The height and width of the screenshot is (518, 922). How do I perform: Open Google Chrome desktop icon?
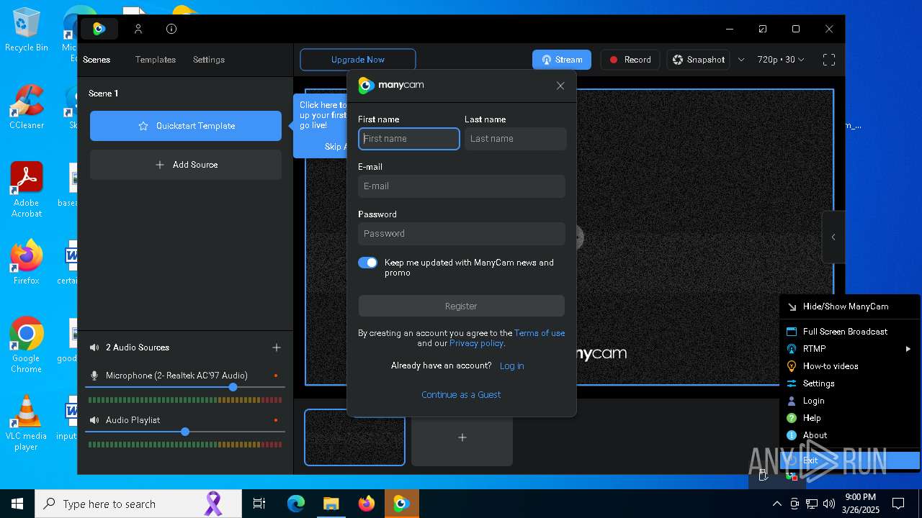27,345
